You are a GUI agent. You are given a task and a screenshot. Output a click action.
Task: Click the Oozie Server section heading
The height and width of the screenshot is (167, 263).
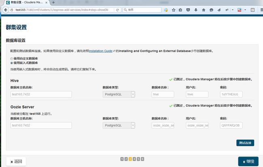point(22,107)
